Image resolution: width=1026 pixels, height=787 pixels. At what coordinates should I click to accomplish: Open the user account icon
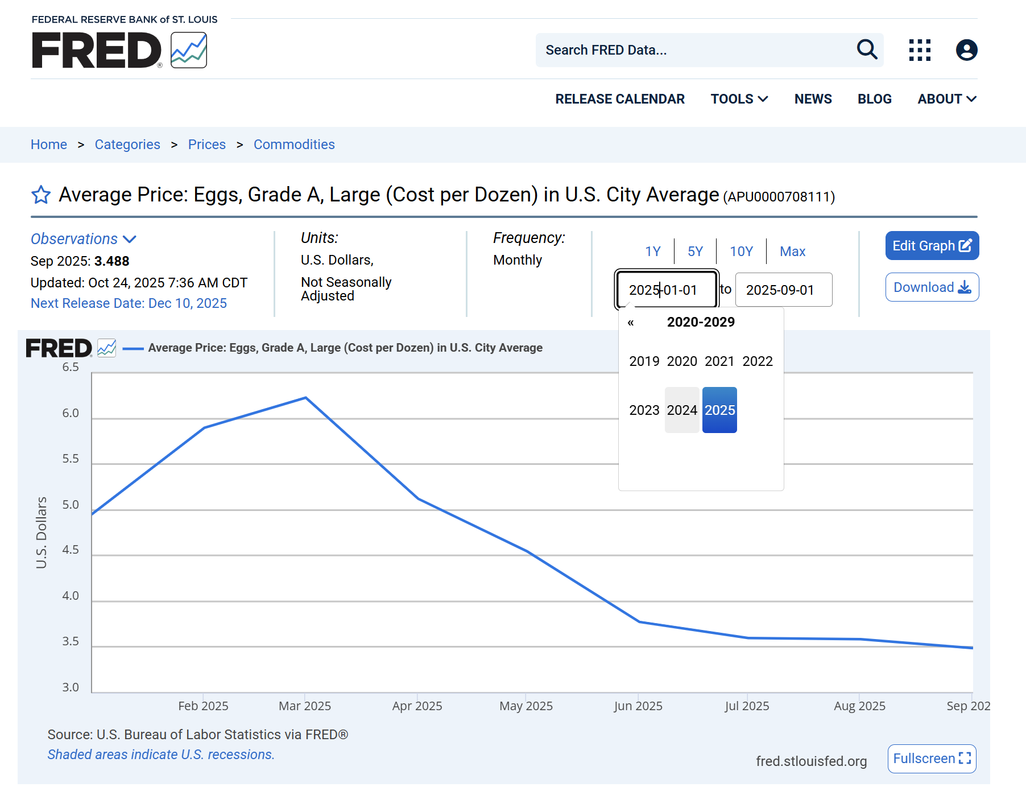point(966,50)
